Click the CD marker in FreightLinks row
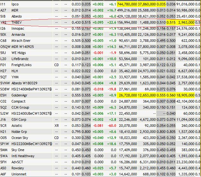The height and width of the screenshot is (177, 201). tap(56, 65)
